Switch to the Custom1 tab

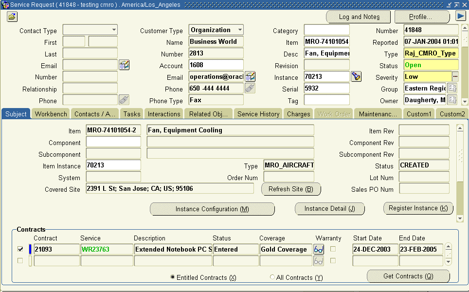click(419, 114)
